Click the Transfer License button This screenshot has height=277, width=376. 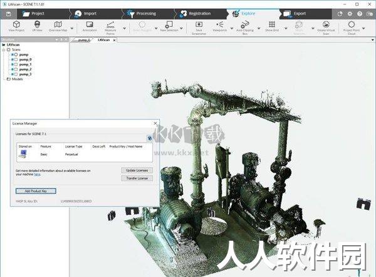point(137,178)
